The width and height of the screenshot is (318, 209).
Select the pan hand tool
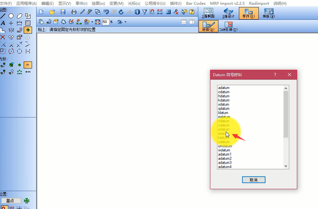click(41, 22)
